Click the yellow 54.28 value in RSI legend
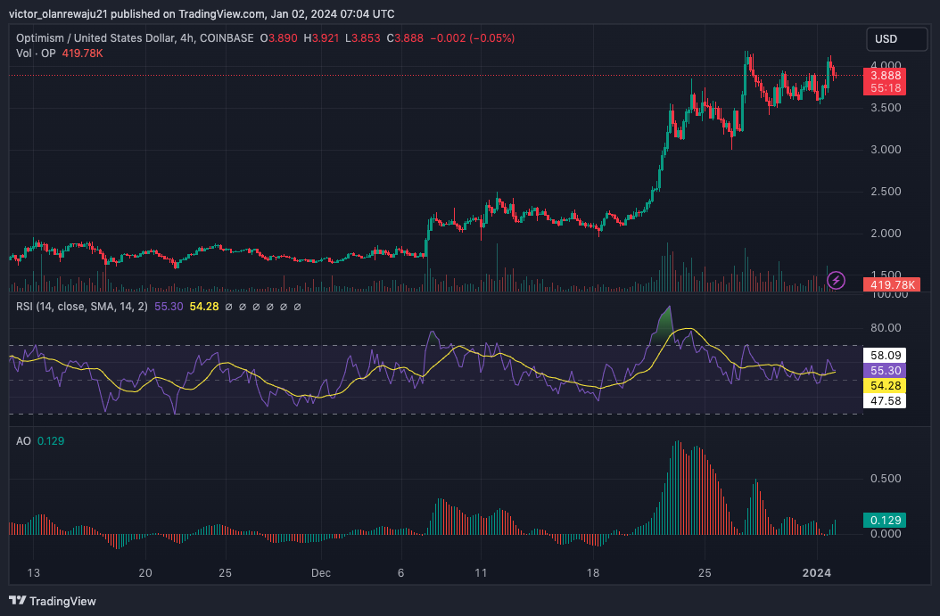Screen dimensions: 940x616 (x=204, y=307)
